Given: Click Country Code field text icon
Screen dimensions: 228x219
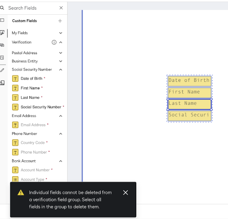Looking at the screenshot, I should click(15, 143).
